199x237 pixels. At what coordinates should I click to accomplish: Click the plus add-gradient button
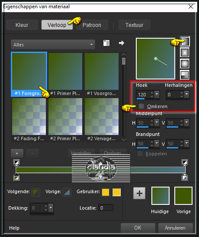[17, 153]
